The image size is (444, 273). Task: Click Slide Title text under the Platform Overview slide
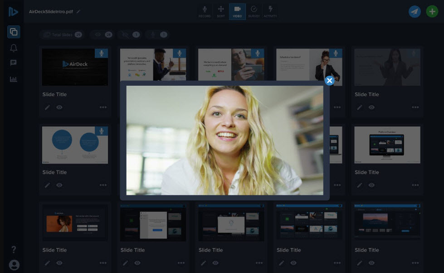point(367,172)
